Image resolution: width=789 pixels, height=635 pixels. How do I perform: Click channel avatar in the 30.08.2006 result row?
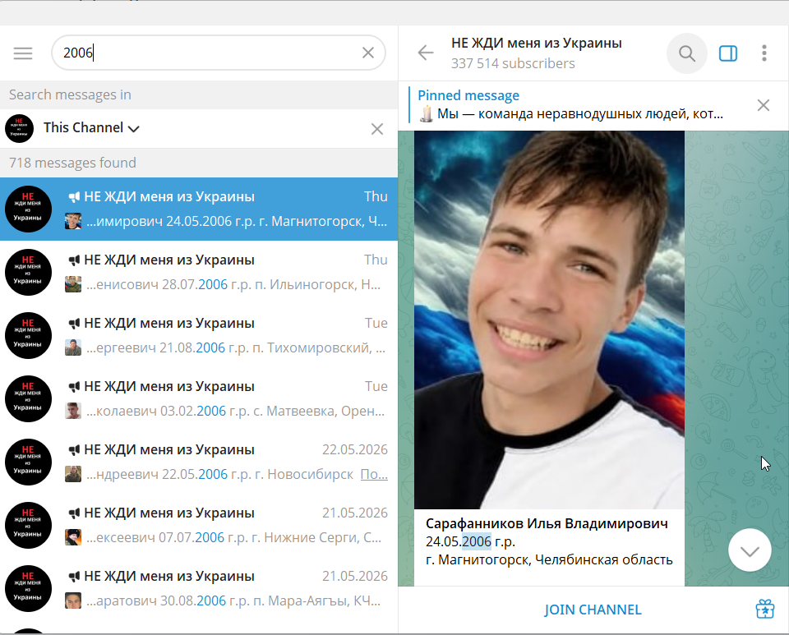28,589
